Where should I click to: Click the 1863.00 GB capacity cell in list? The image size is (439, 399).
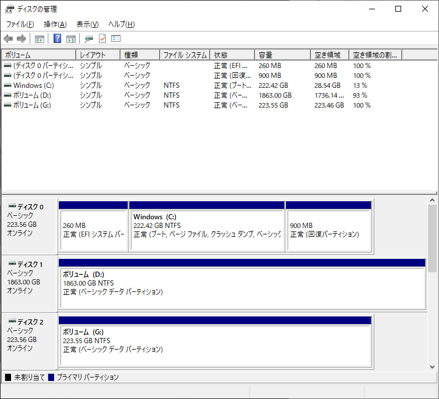(x=275, y=95)
